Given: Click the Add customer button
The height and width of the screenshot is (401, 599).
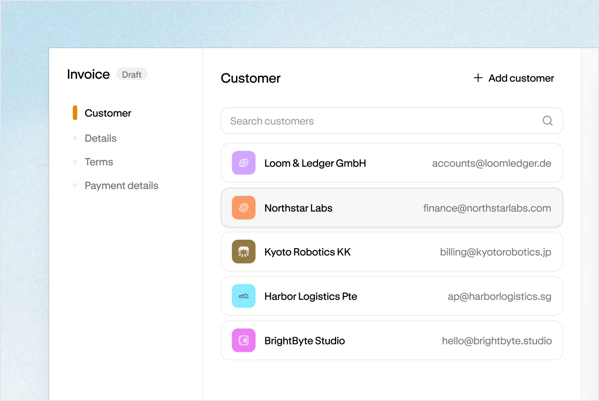Looking at the screenshot, I should (x=513, y=78).
